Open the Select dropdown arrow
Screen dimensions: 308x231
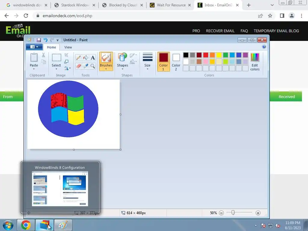(56, 69)
